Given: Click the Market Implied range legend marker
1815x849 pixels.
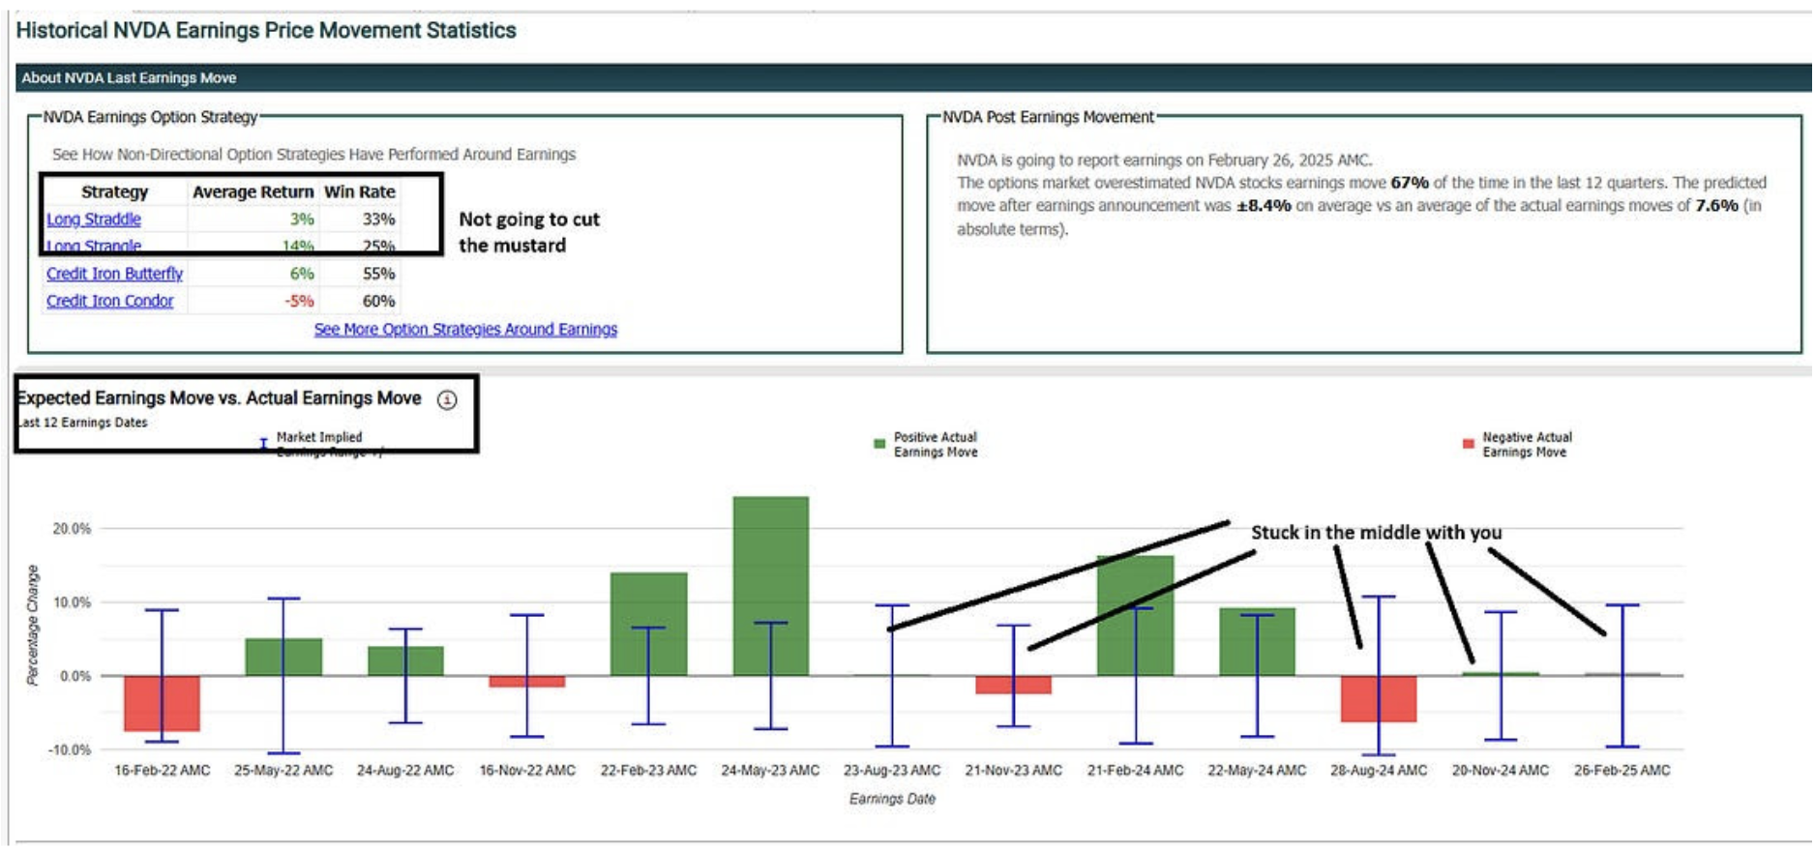Looking at the screenshot, I should coord(263,443).
